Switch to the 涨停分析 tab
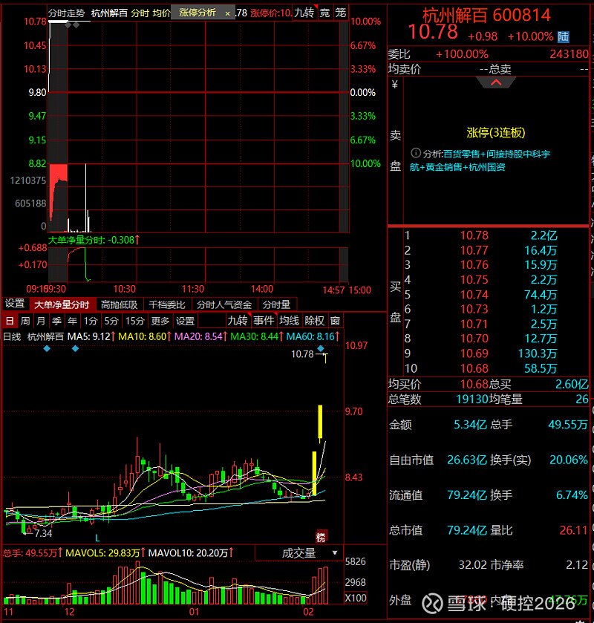Viewport: 594px width, 623px height. click(198, 13)
